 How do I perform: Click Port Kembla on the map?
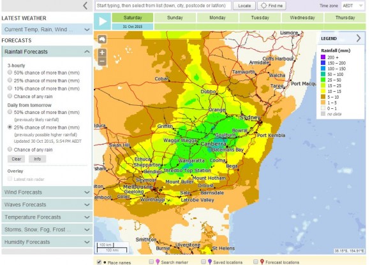271,135
